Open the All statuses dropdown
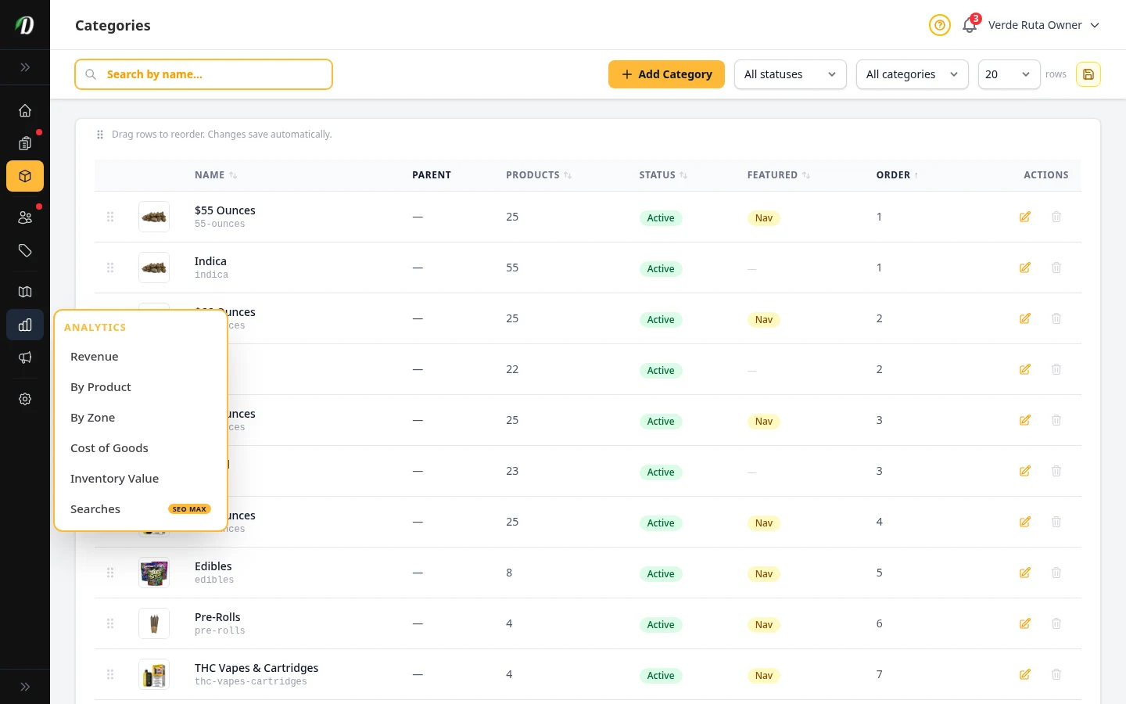 click(790, 74)
